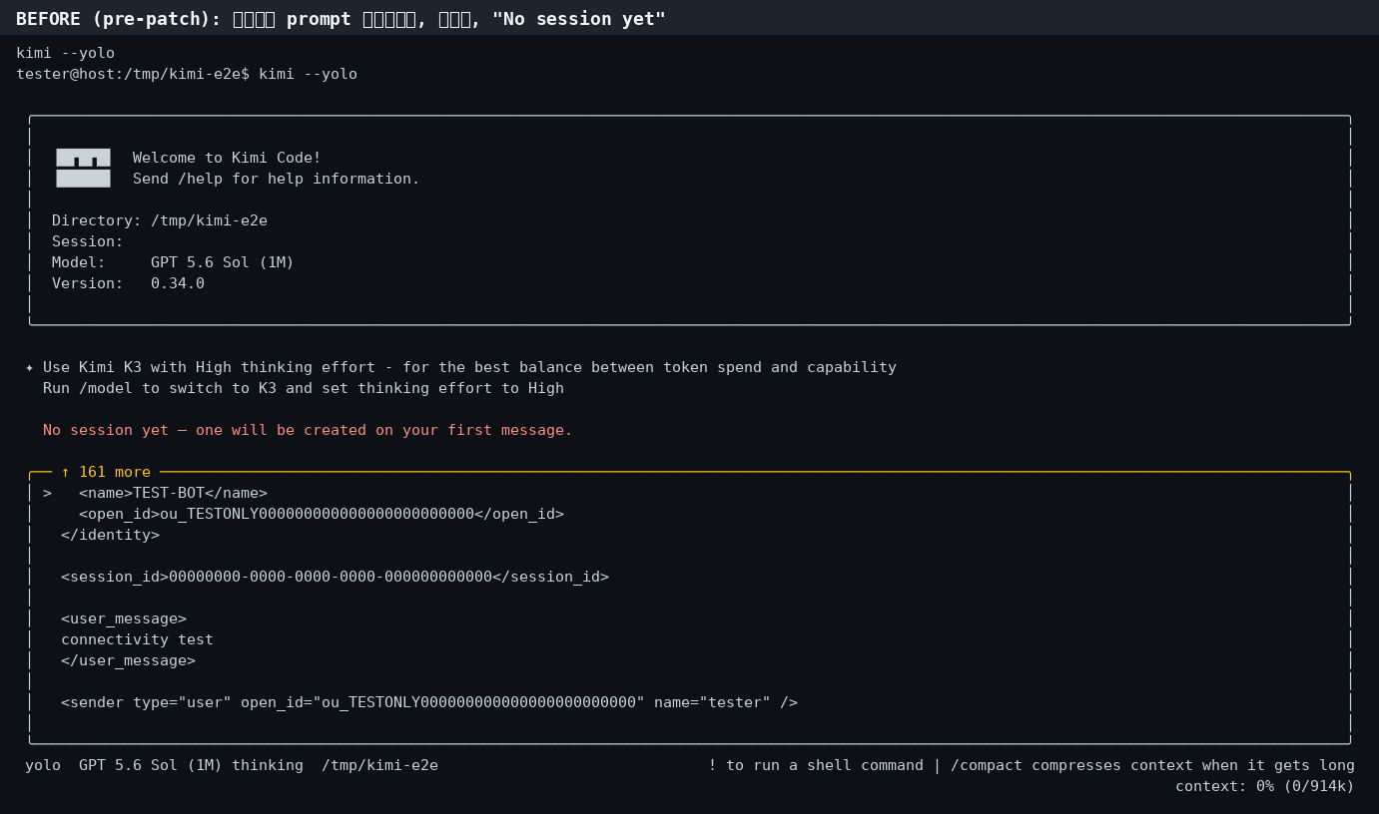This screenshot has height=814, width=1379.
Task: Click the '! to run a shell command' hint
Action: pyautogui.click(x=816, y=765)
